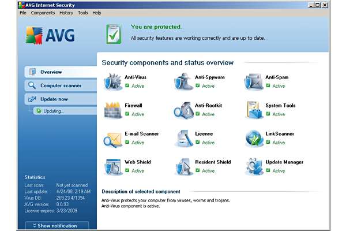Open the Components menu
The image size is (346, 231).
[x=43, y=13]
